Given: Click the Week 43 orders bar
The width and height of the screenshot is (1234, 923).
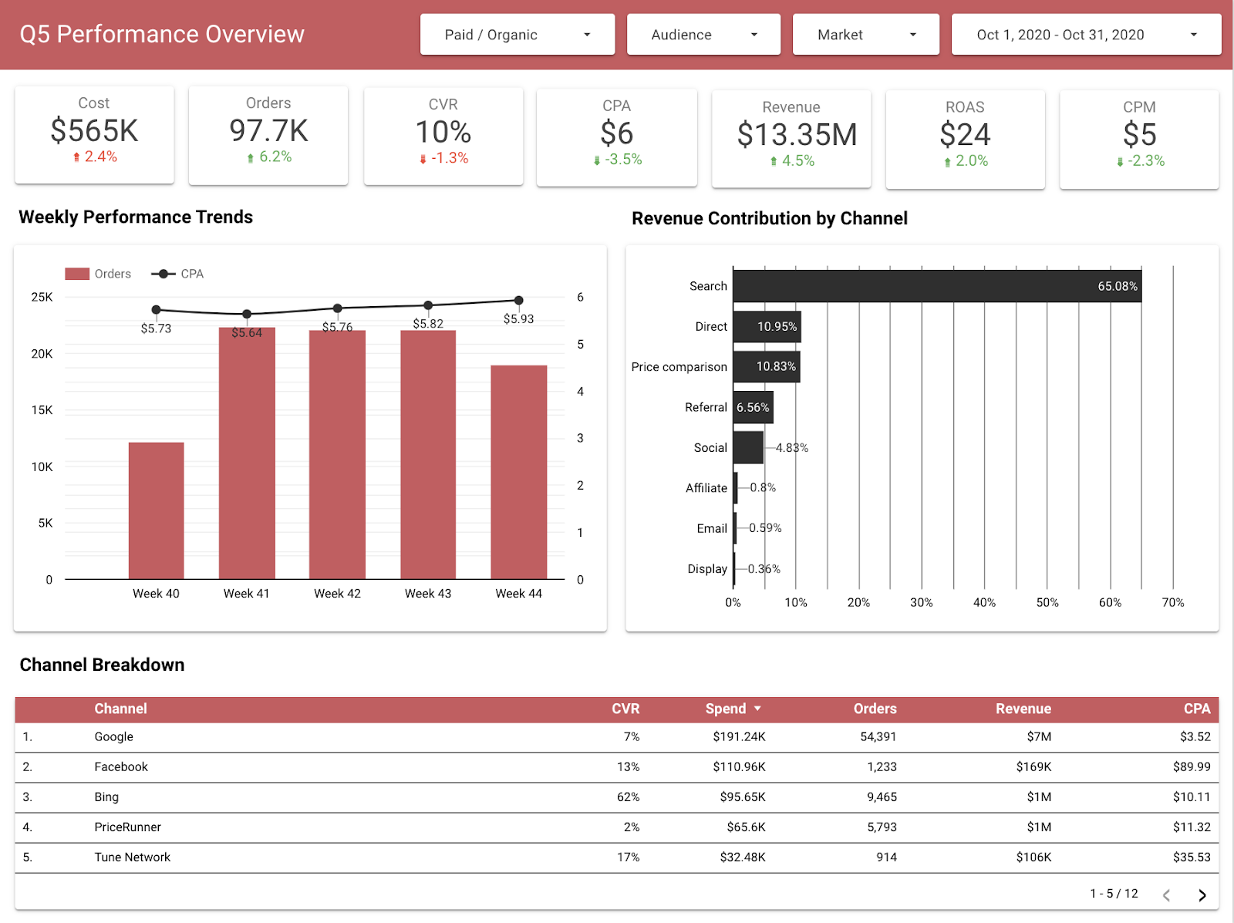Looking at the screenshot, I should coord(428,455).
